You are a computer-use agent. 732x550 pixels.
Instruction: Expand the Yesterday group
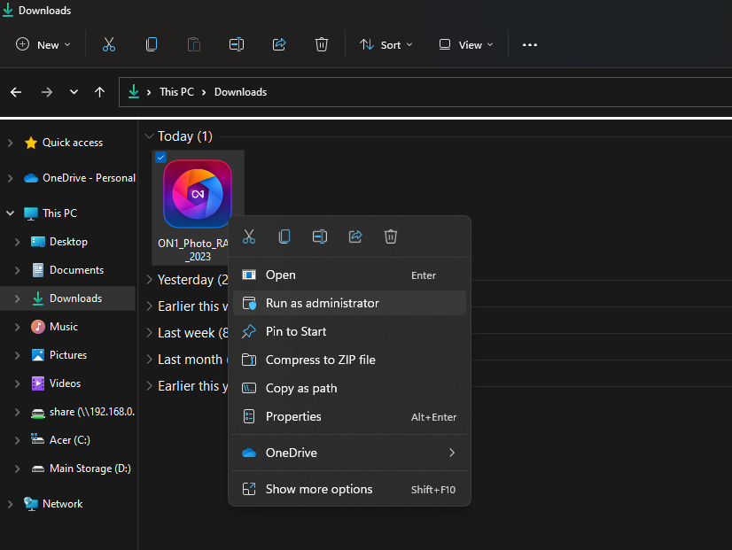tap(150, 279)
